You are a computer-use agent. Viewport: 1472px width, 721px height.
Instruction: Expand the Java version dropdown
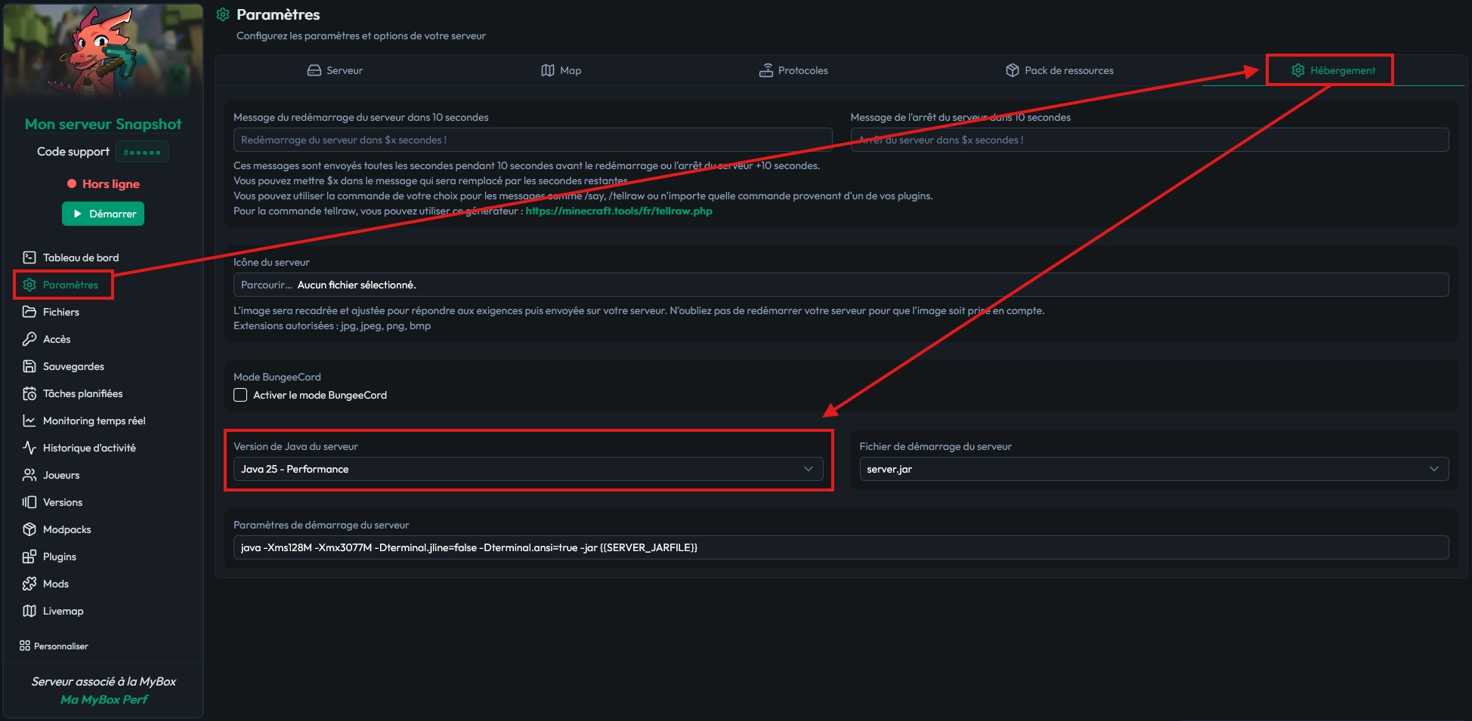[528, 469]
